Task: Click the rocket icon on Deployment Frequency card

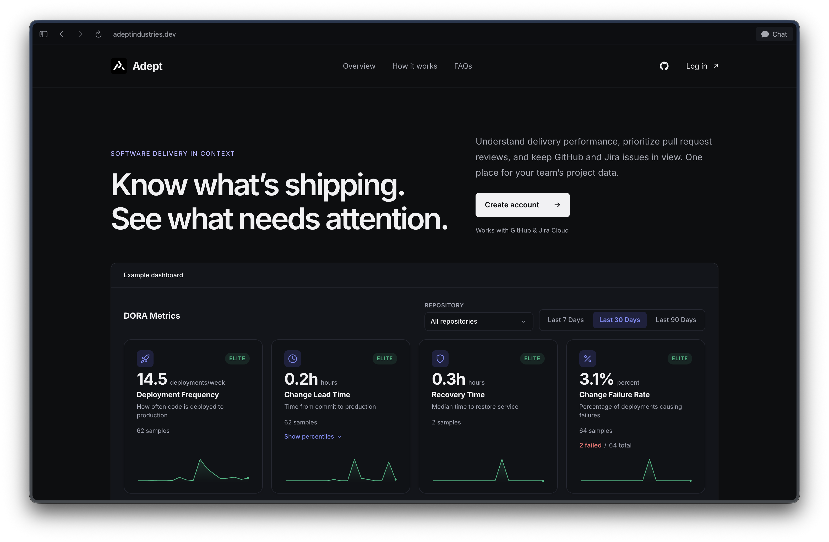Action: 145,358
